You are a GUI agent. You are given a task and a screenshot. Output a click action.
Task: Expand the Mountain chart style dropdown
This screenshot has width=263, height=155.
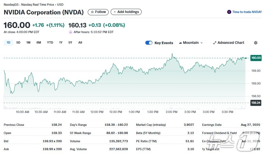(191, 43)
